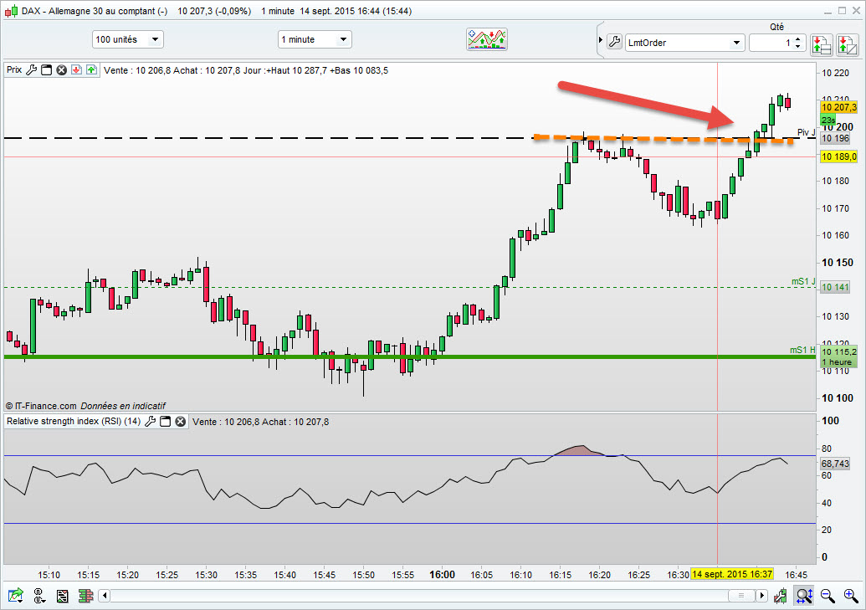Click the 16:45 time axis label
The width and height of the screenshot is (866, 610).
(796, 575)
